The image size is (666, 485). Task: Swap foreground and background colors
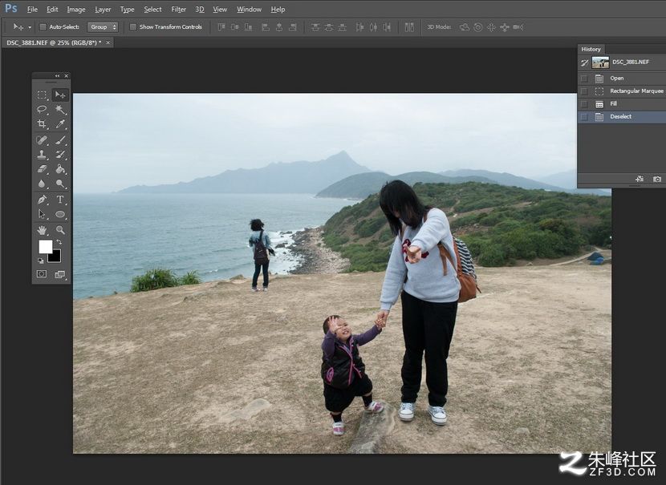59,242
